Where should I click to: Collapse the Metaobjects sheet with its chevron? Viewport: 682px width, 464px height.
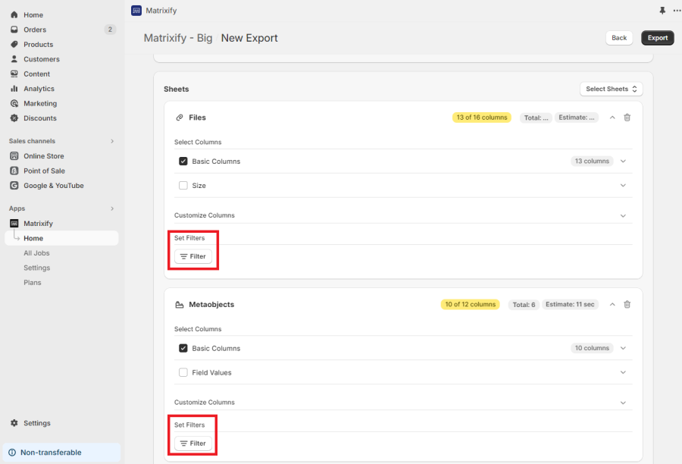click(x=612, y=304)
